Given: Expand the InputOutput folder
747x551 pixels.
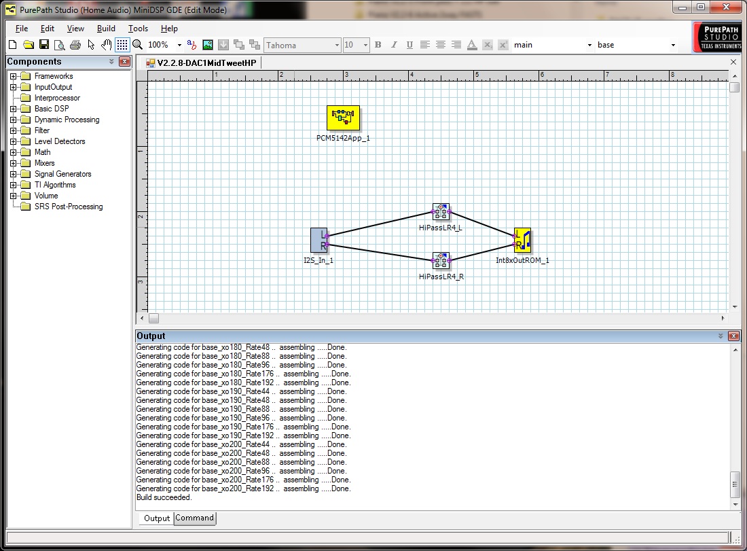Looking at the screenshot, I should (x=14, y=87).
